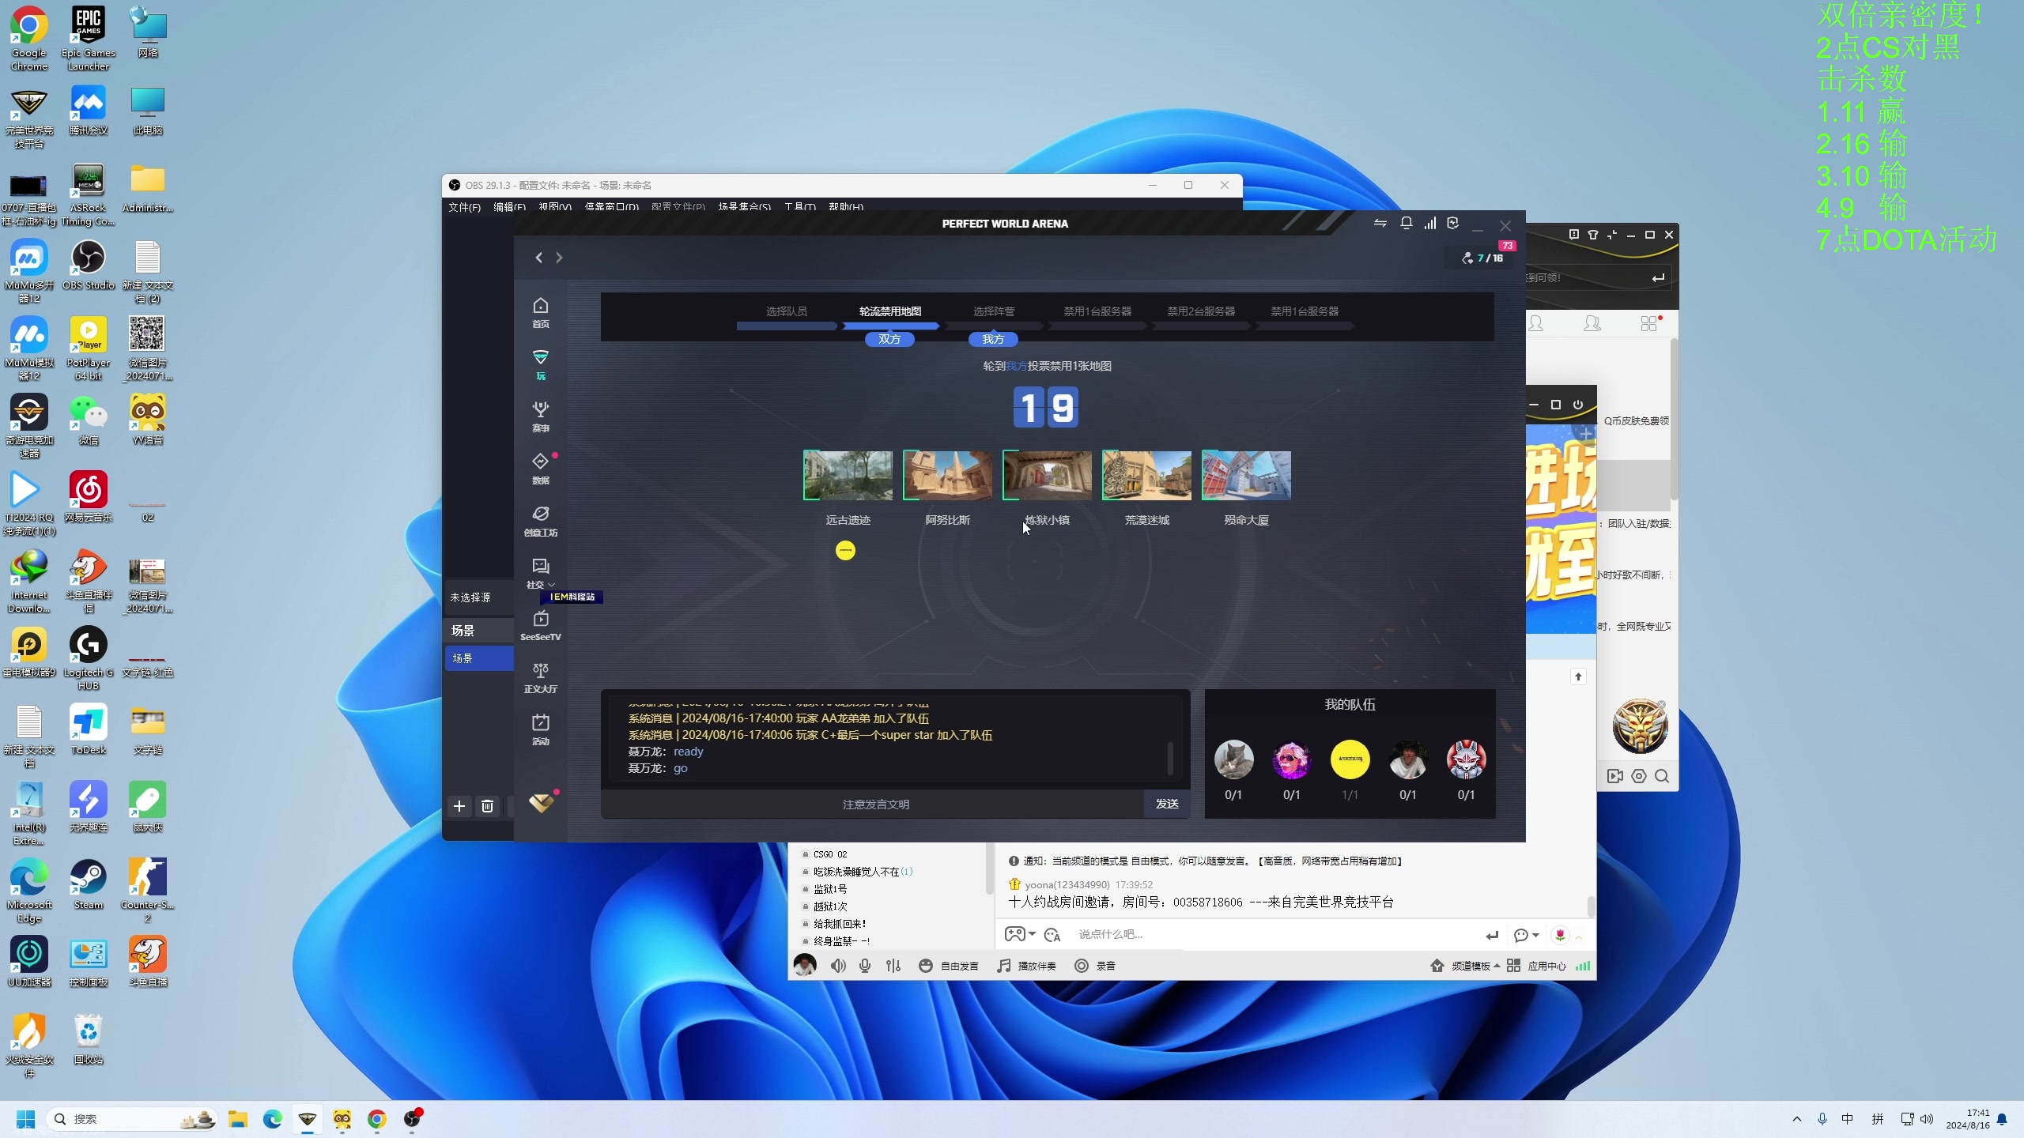Select the 选择阵营 step tab

(x=994, y=311)
